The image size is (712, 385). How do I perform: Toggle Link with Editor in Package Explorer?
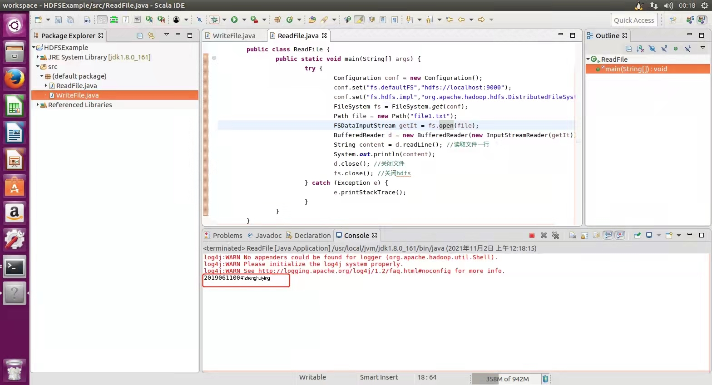click(x=151, y=35)
